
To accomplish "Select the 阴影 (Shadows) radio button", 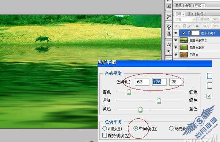I will coord(105,129).
